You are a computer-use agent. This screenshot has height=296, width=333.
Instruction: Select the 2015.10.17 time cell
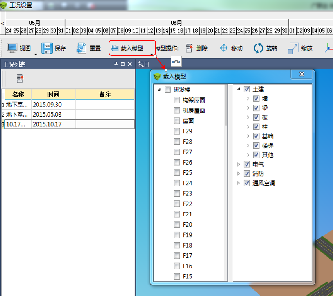54,124
